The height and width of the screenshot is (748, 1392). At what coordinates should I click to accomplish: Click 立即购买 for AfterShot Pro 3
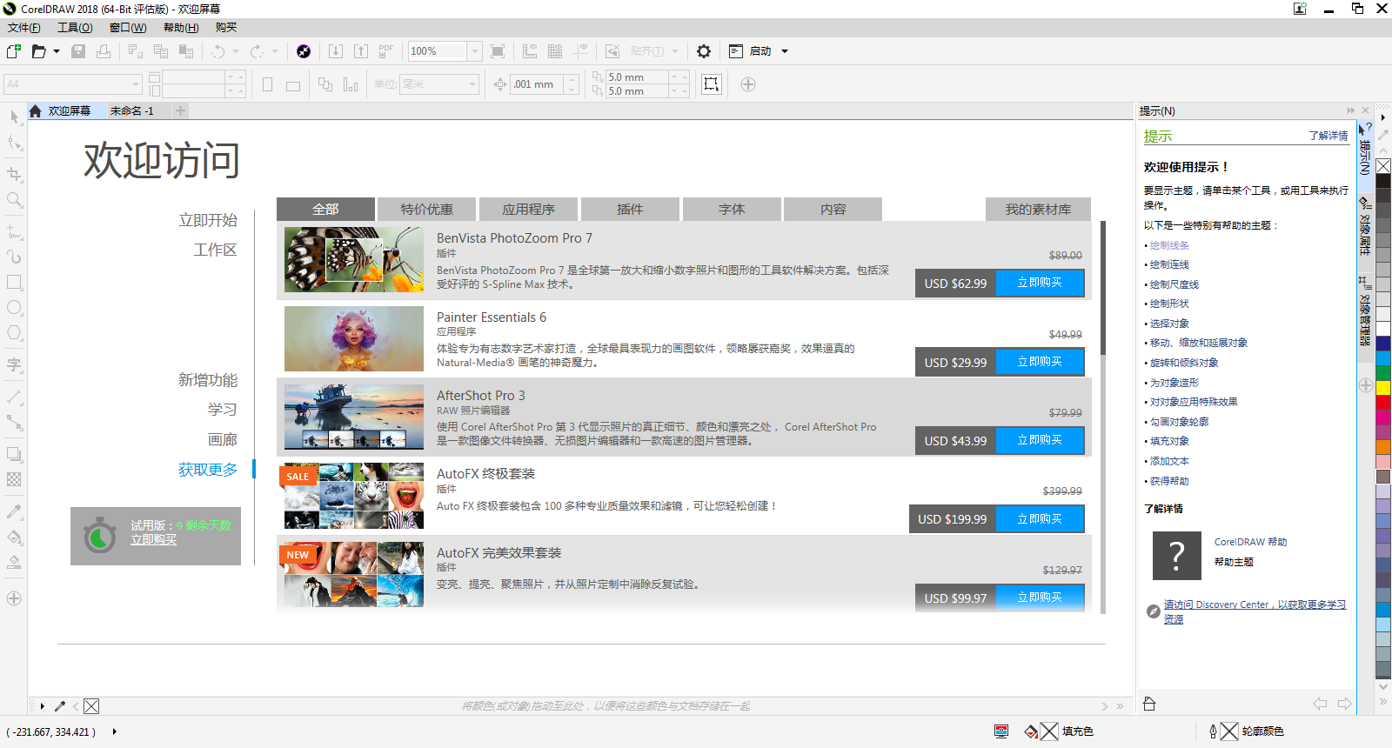pos(1040,440)
